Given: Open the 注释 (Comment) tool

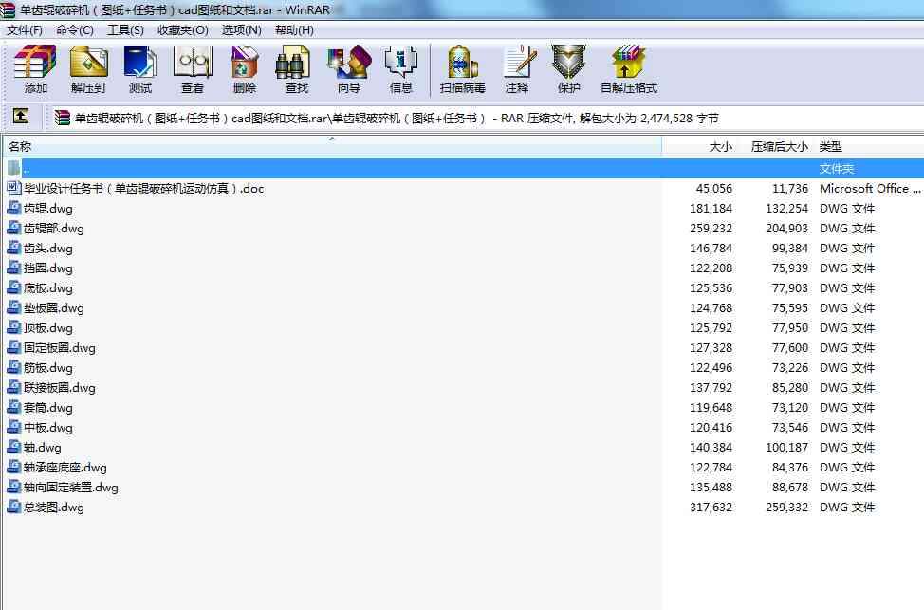Looking at the screenshot, I should 517,69.
